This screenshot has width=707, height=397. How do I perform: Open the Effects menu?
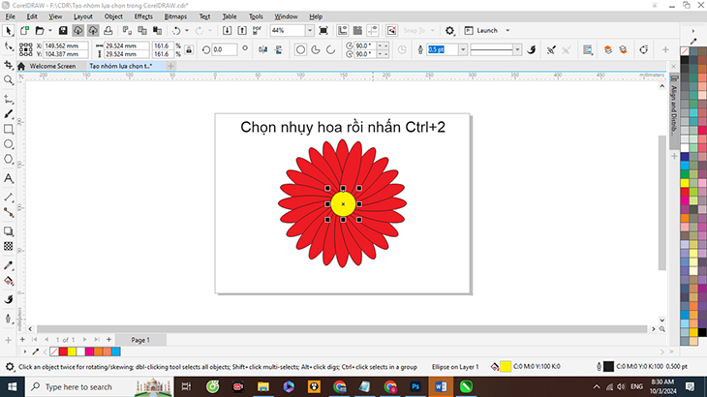(x=143, y=16)
